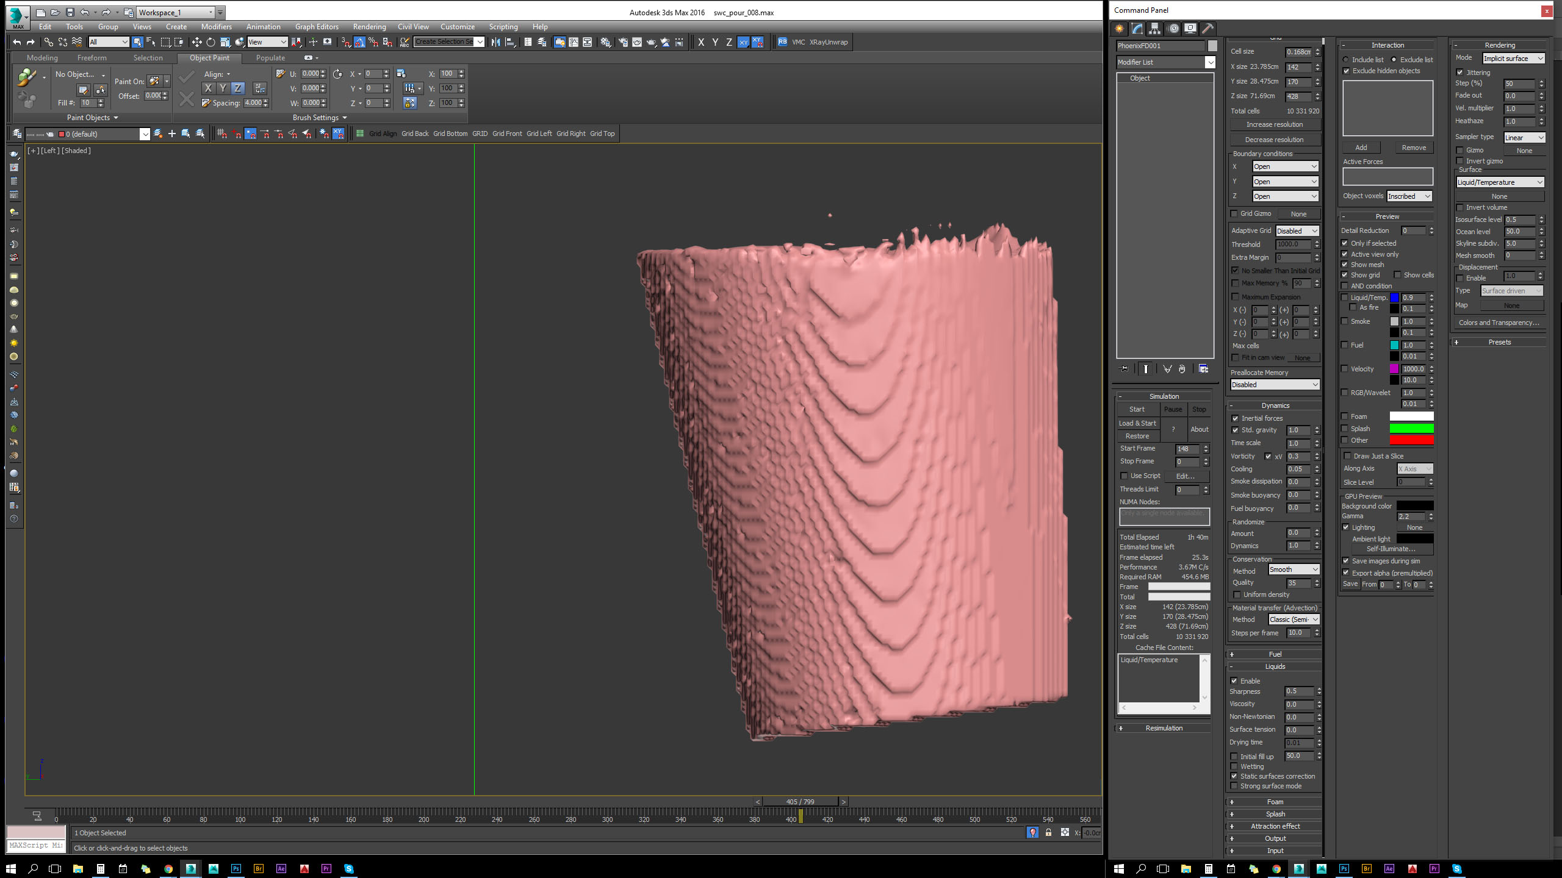This screenshot has height=878, width=1562.
Task: Open the Create panel tab icon
Action: pyautogui.click(x=1120, y=29)
